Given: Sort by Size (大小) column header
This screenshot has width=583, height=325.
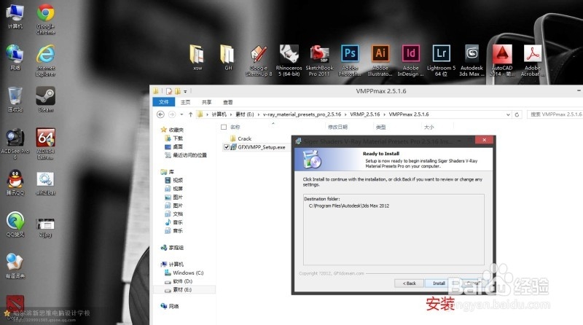Looking at the screenshot, I should tap(429, 128).
